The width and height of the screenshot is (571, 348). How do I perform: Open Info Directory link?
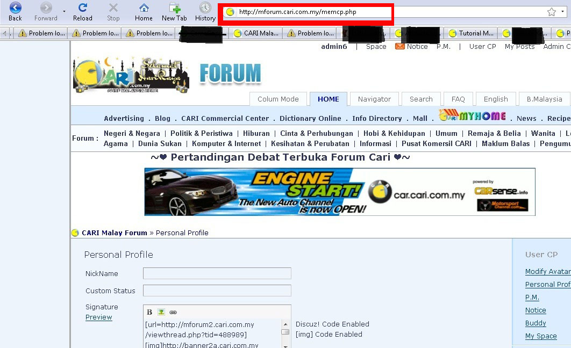(377, 118)
